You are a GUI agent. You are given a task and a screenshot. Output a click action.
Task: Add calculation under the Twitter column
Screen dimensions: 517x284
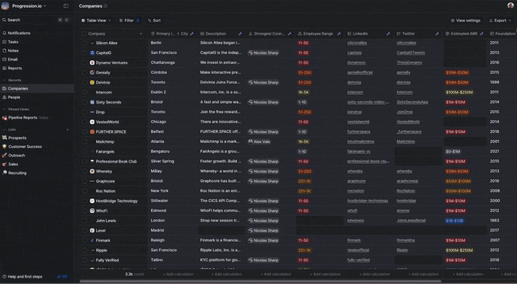pos(423,274)
